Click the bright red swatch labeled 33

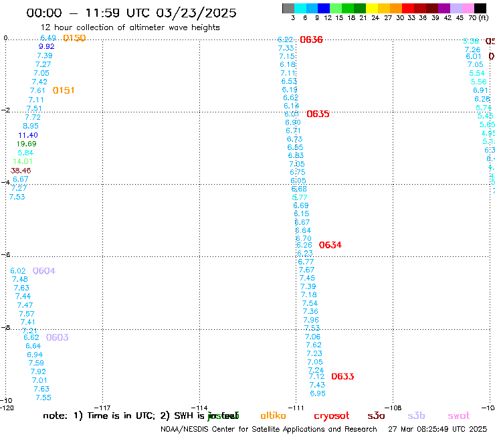click(408, 8)
